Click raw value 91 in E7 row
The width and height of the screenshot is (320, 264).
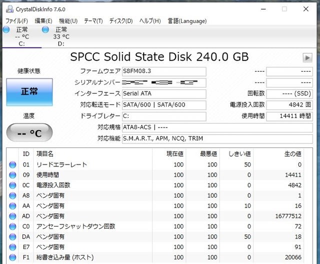(x=298, y=247)
